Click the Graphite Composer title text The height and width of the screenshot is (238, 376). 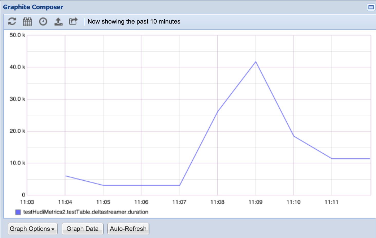33,7
